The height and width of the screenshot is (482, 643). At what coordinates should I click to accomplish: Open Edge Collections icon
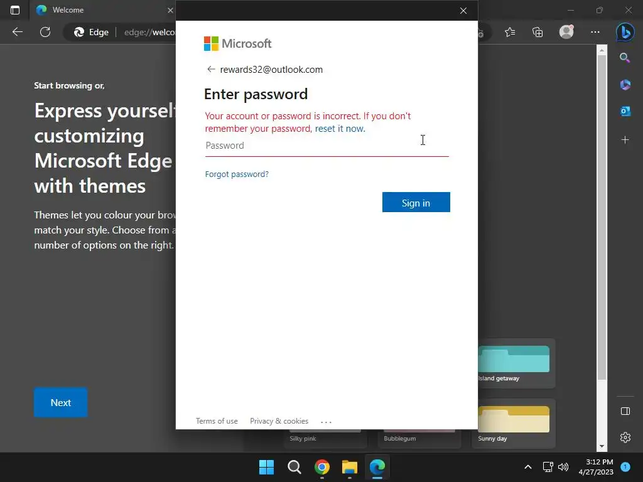coord(538,32)
